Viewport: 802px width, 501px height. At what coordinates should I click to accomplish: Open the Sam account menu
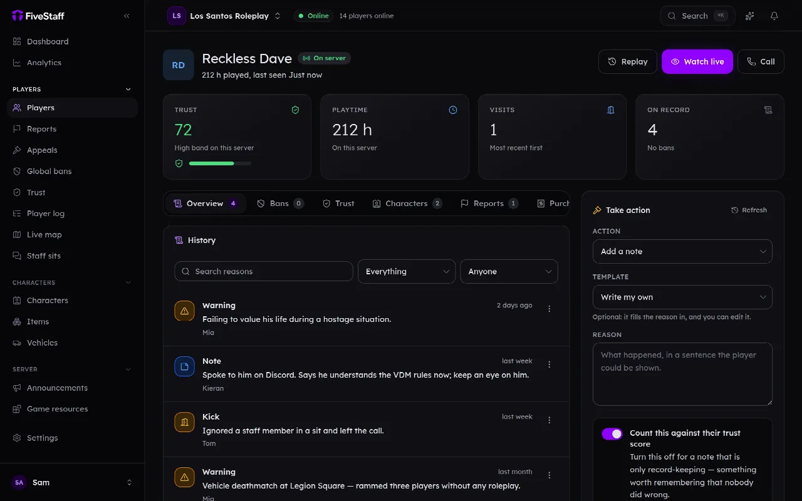[x=72, y=482]
